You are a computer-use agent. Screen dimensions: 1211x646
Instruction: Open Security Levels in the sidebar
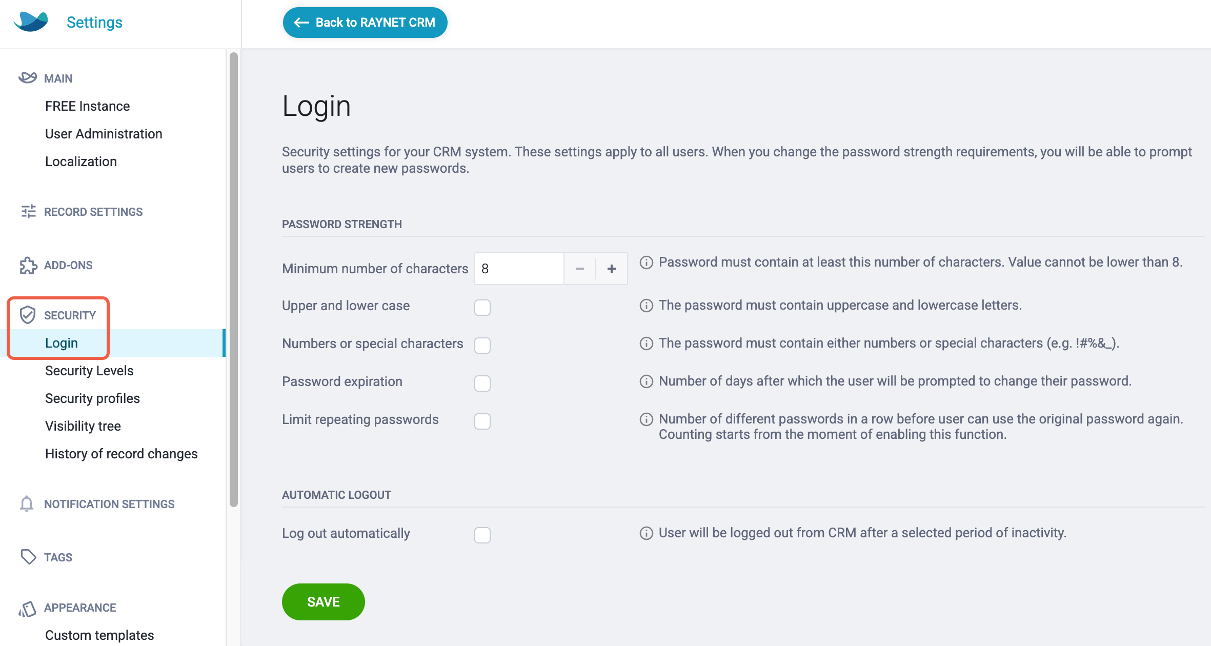(x=89, y=371)
